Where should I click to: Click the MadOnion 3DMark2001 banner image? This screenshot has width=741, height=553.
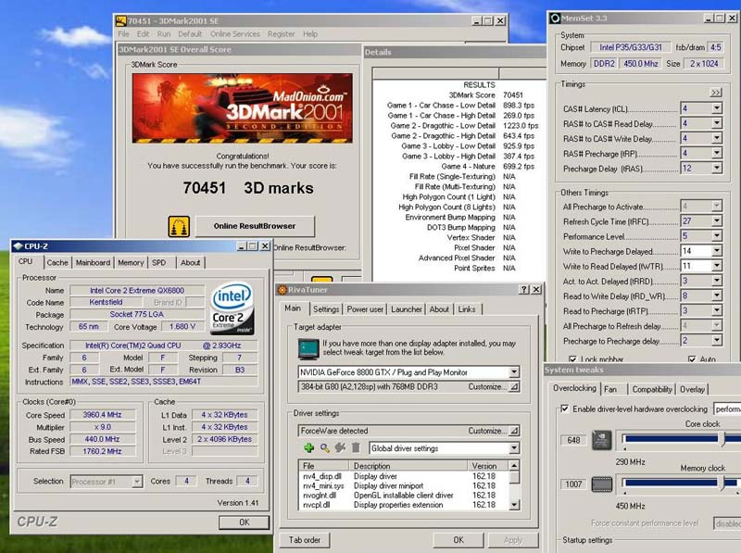(243, 108)
